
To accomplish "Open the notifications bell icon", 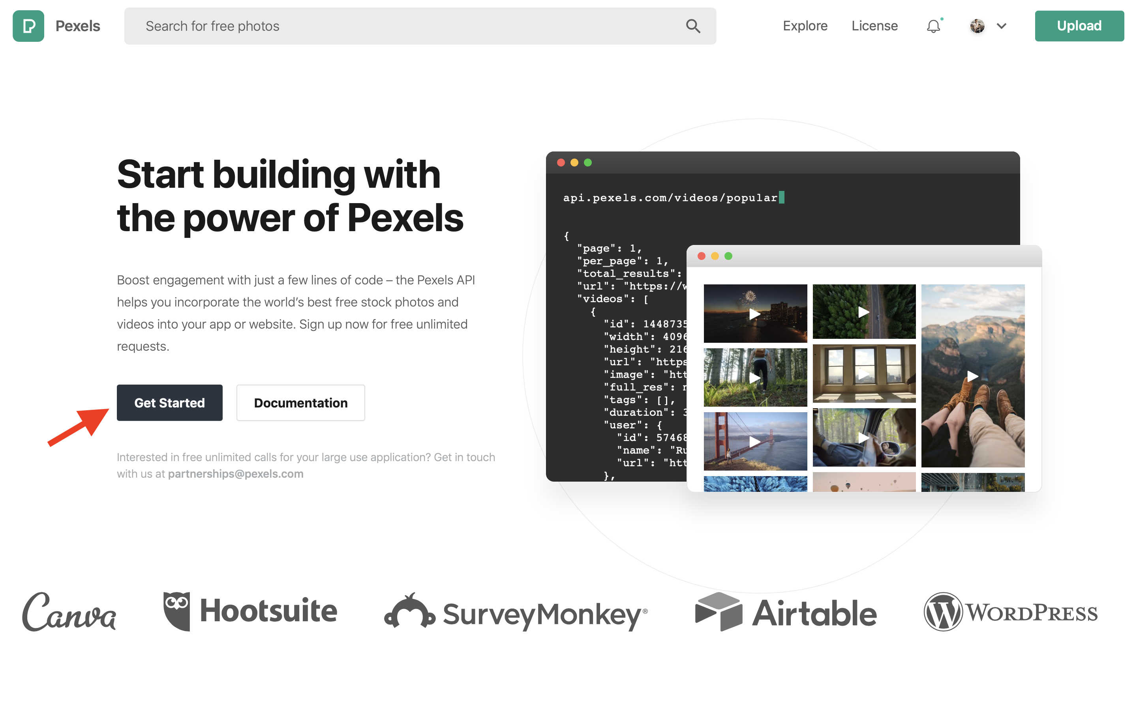I will [x=933, y=26].
